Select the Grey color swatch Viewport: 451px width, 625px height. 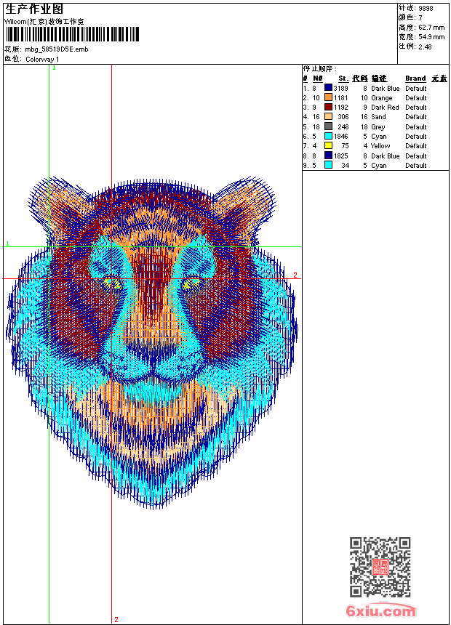coord(328,127)
